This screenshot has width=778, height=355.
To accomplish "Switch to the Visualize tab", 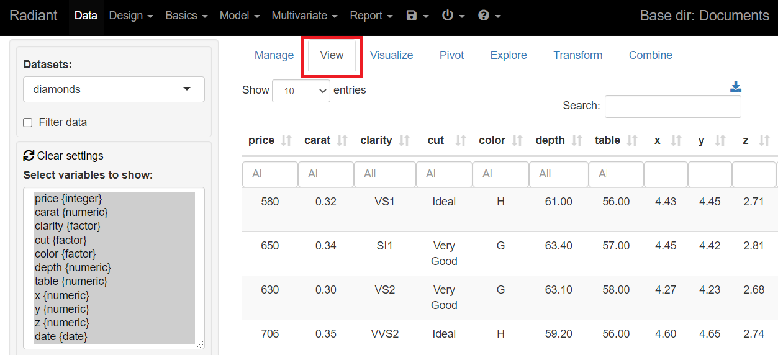I will coord(391,55).
